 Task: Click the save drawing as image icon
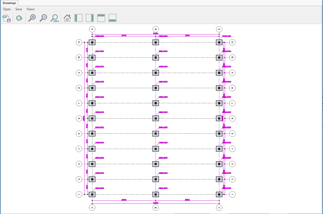click(x=6, y=18)
